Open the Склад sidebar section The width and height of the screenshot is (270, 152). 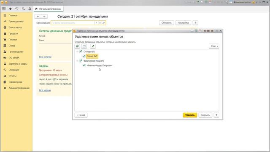click(x=12, y=46)
